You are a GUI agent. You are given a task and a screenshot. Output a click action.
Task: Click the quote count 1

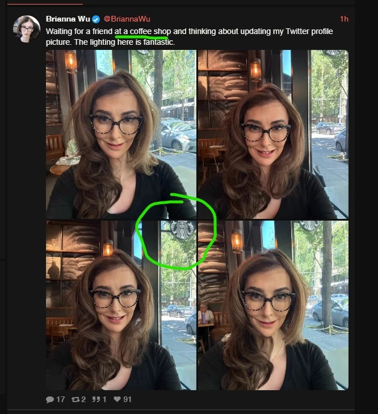point(104,399)
